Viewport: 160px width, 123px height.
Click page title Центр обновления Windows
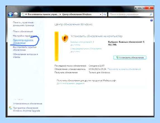73,24
